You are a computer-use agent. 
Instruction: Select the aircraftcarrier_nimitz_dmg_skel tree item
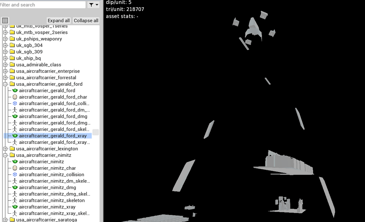[x=54, y=194]
